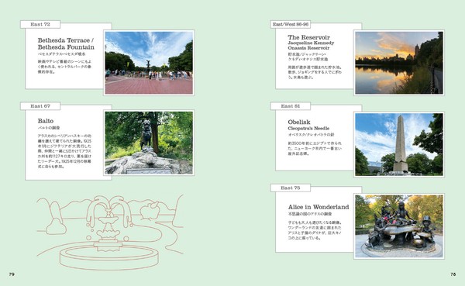The height and width of the screenshot is (286, 465).
Task: Click the East 72 label tab
Action: [x=40, y=24]
